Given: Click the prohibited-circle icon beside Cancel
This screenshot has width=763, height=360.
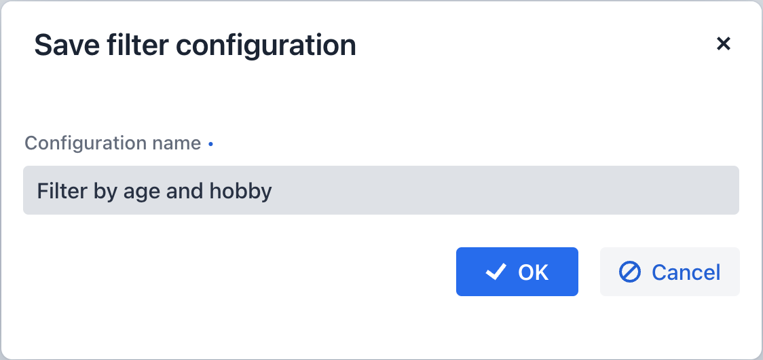Looking at the screenshot, I should (x=630, y=272).
